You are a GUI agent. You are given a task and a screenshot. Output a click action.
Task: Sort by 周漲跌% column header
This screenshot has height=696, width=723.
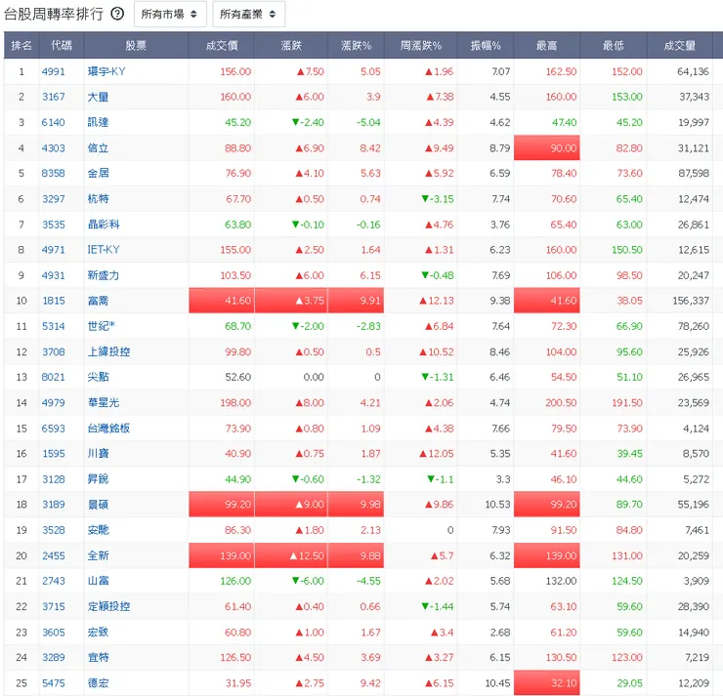(x=420, y=45)
